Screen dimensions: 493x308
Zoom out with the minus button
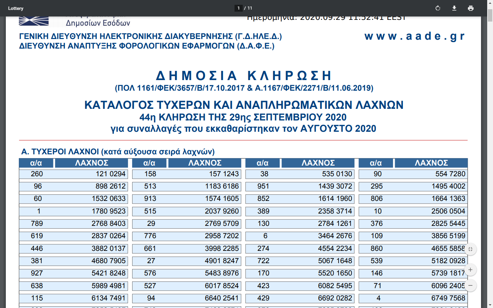(x=470, y=285)
